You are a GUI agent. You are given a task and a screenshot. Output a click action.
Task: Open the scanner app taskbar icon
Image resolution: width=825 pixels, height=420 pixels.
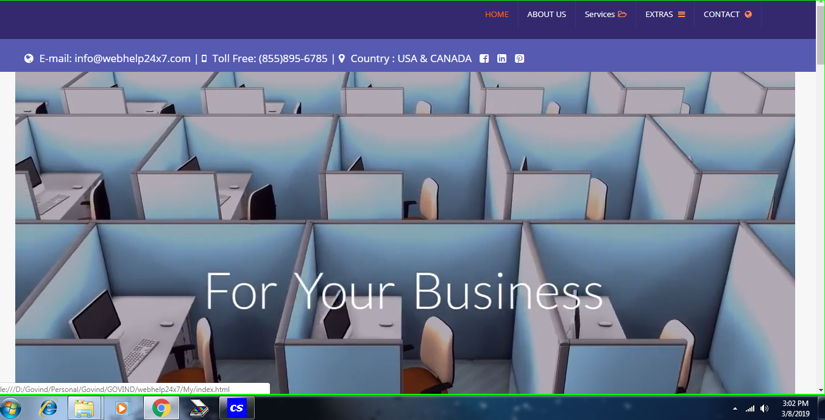point(199,408)
